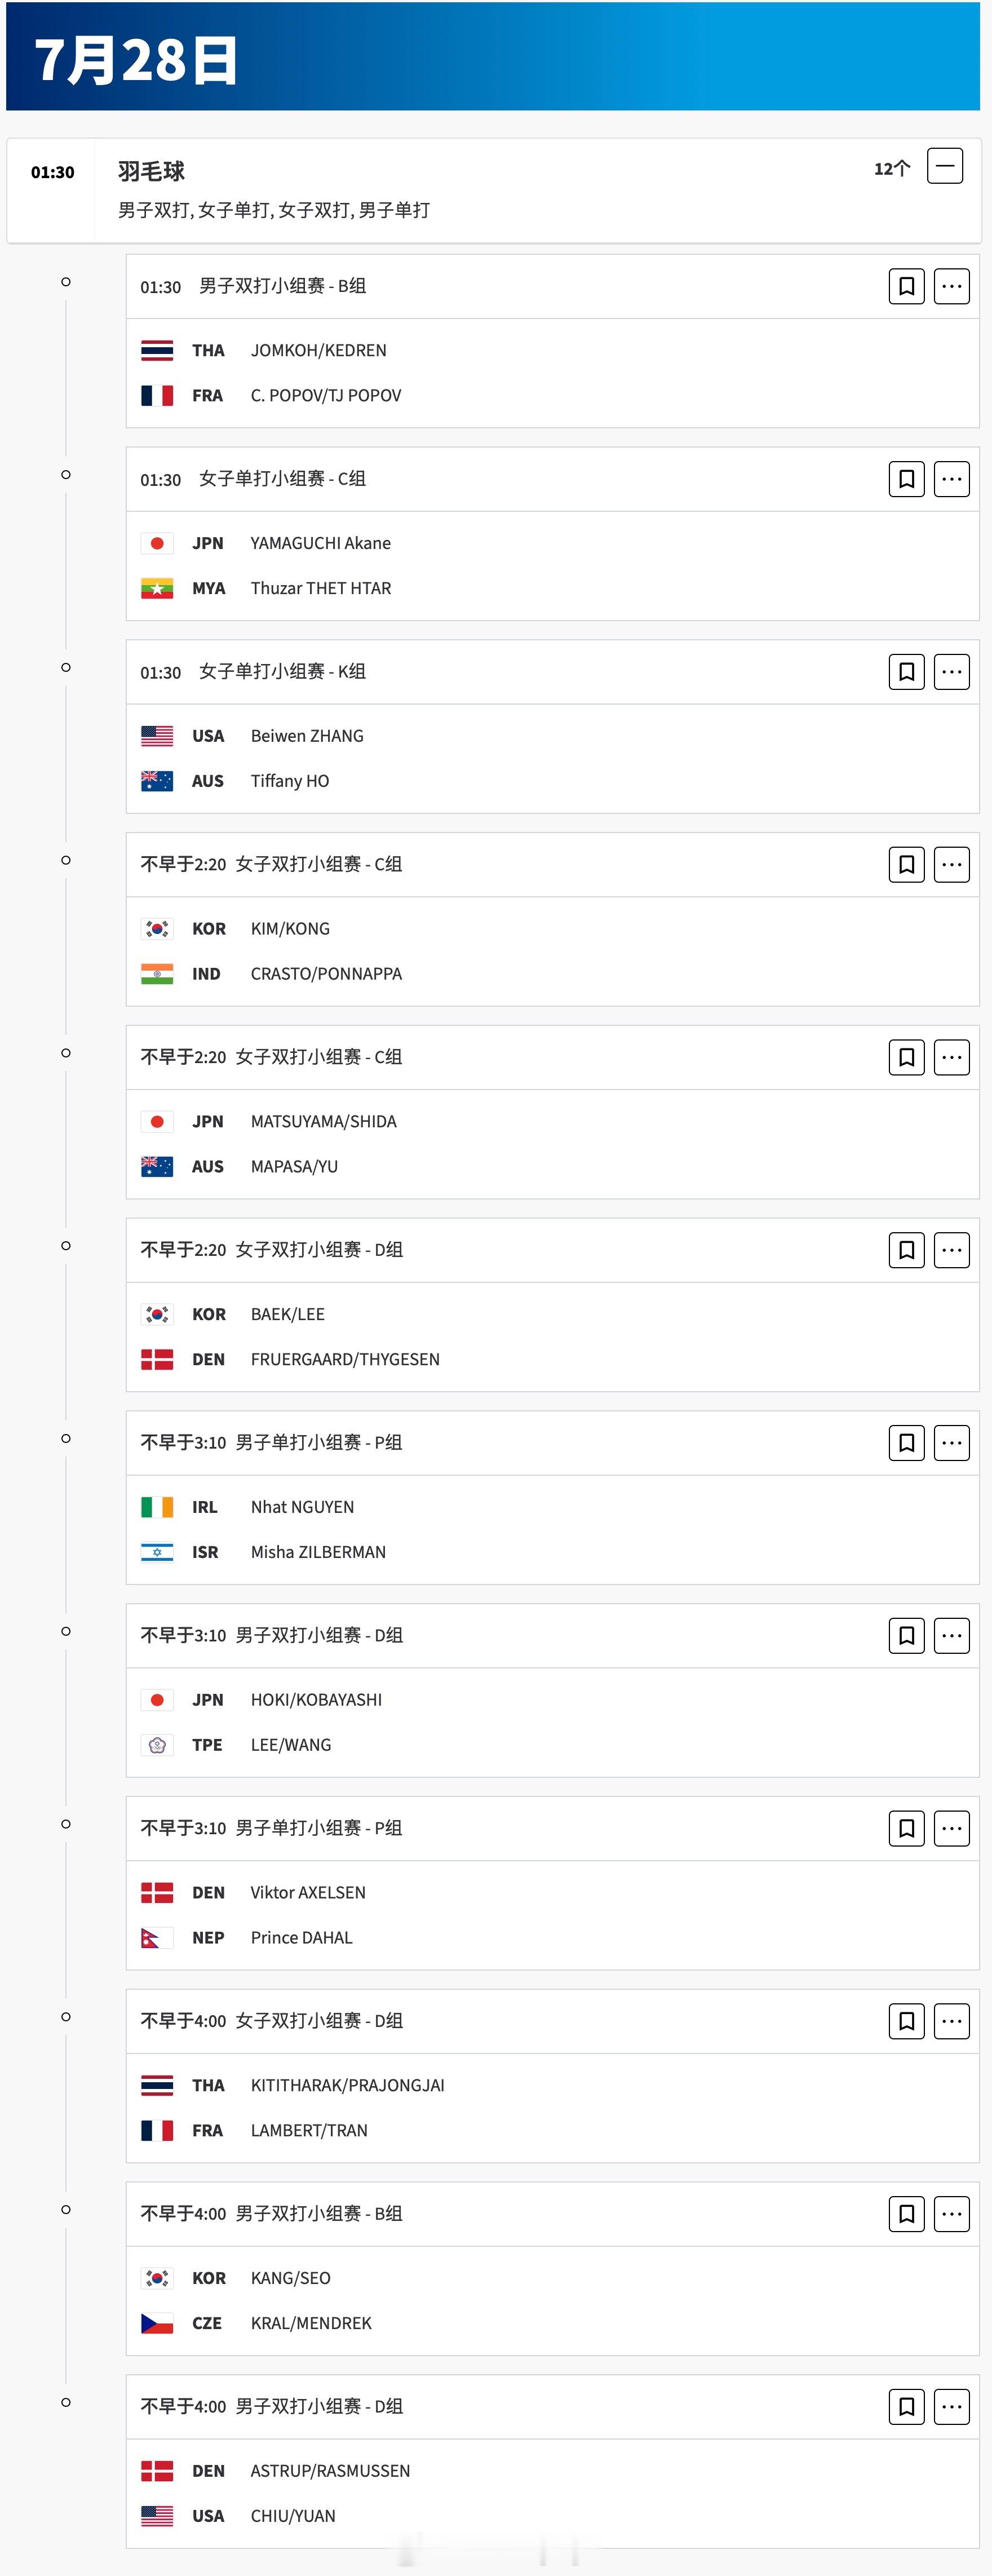Select the 羽毛球 sport heading
Screen dimensions: 992x2576
(x=151, y=171)
